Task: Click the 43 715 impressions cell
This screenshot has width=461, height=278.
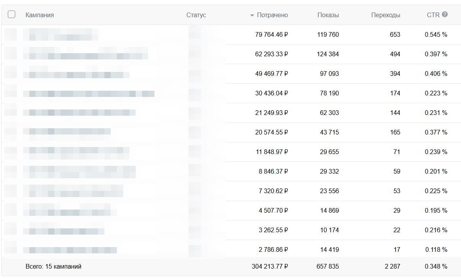Action: coord(329,133)
